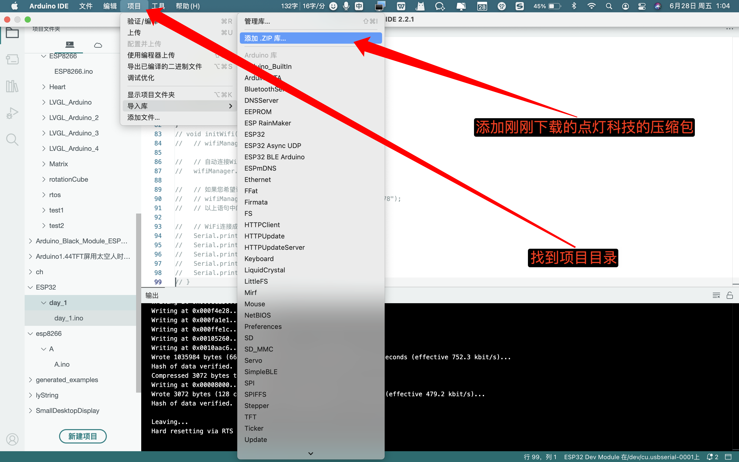Toggle output word wrap icon

(x=716, y=295)
